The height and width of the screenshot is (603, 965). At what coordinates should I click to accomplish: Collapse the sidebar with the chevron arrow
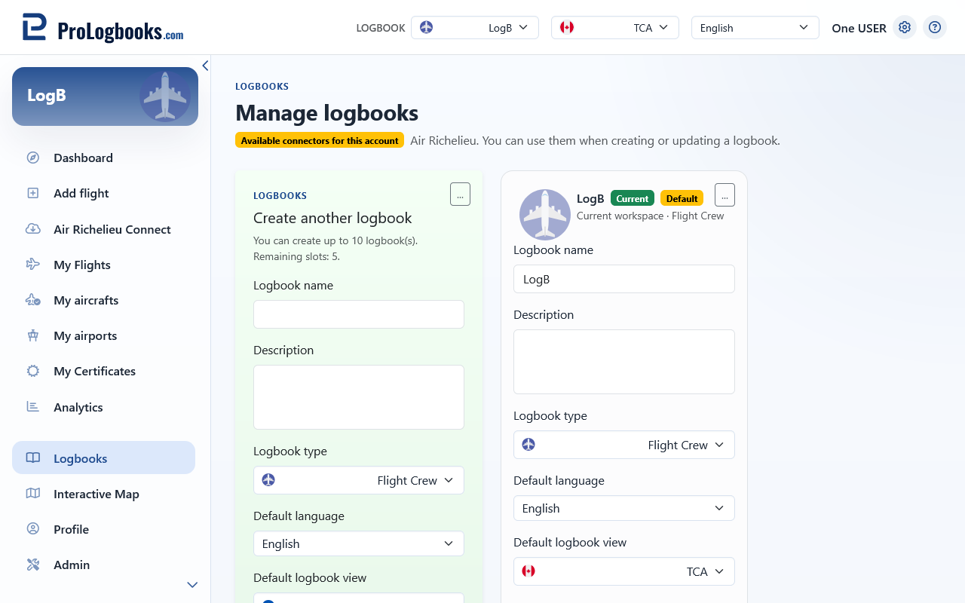[x=205, y=66]
